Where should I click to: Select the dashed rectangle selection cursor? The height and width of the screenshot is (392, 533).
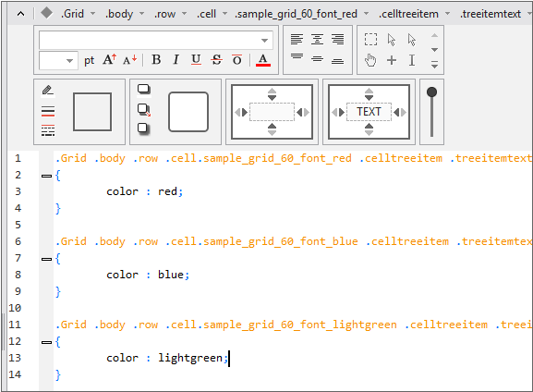click(370, 40)
